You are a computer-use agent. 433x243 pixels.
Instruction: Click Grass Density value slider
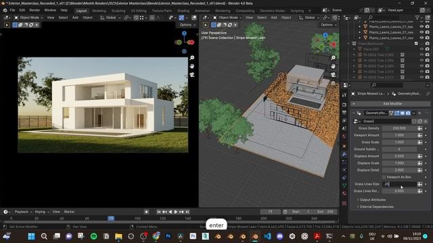tap(399, 128)
